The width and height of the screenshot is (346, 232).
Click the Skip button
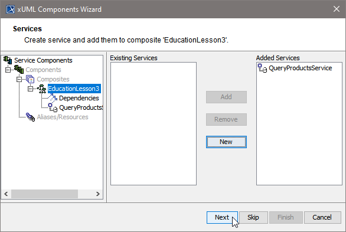pyautogui.click(x=253, y=217)
